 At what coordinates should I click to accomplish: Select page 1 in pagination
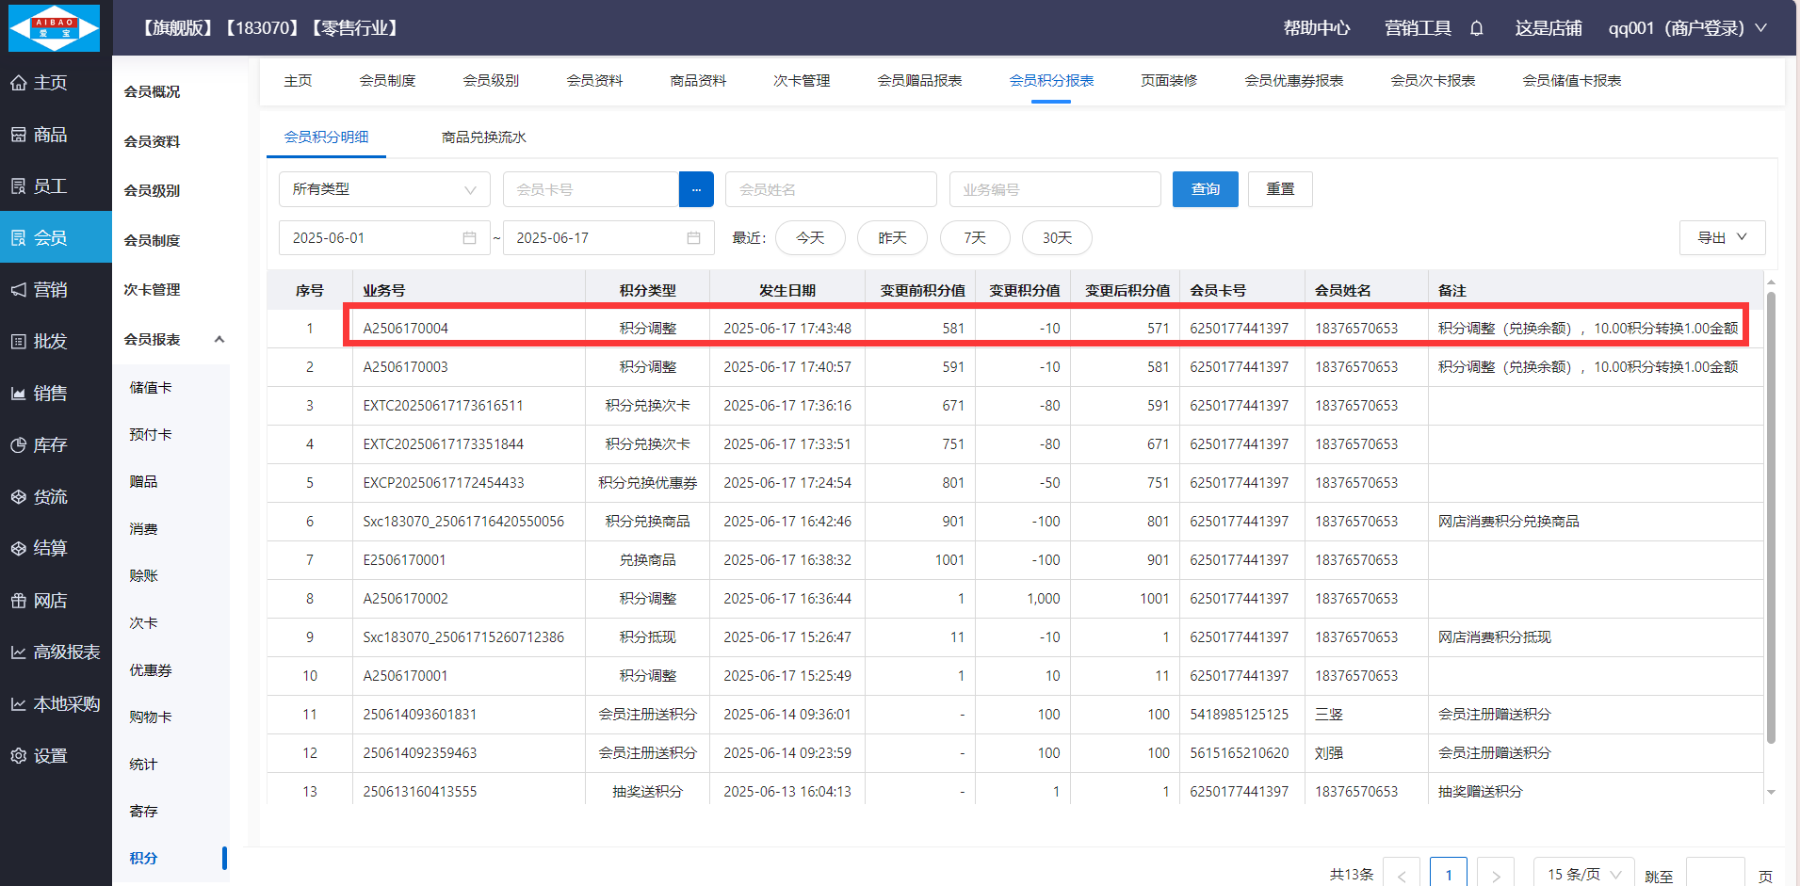click(x=1449, y=874)
